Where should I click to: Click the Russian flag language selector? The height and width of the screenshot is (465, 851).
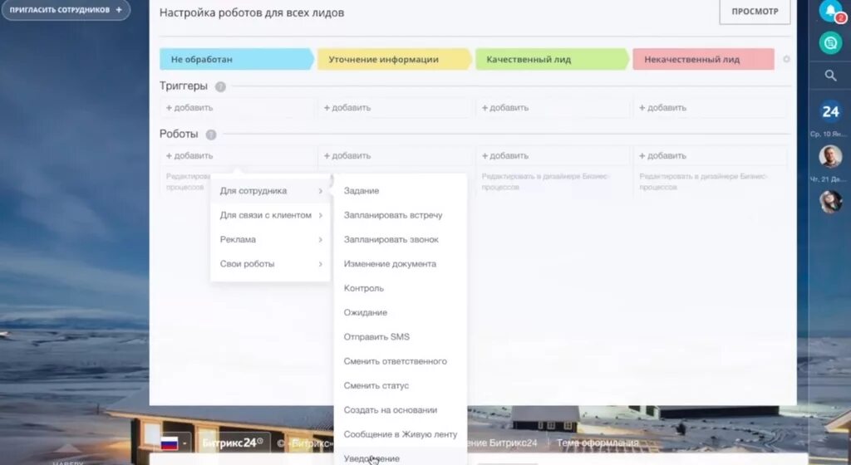[x=174, y=443]
